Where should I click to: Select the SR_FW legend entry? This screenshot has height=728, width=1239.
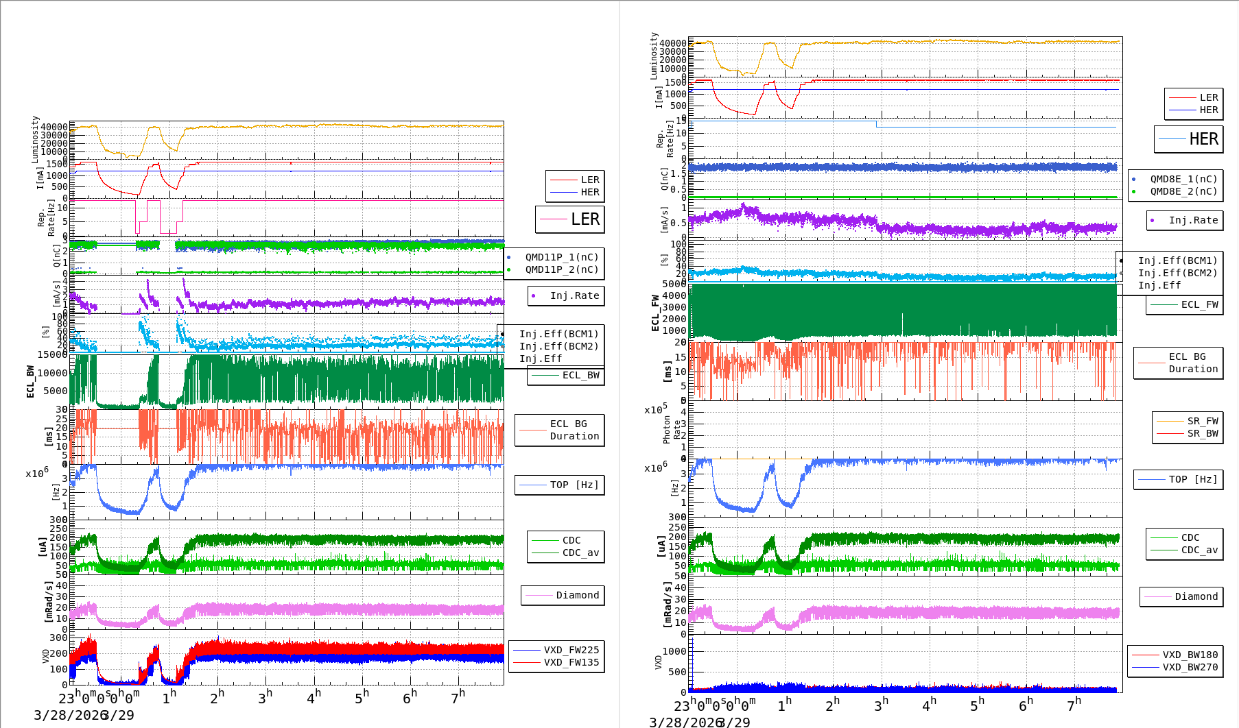click(1188, 421)
